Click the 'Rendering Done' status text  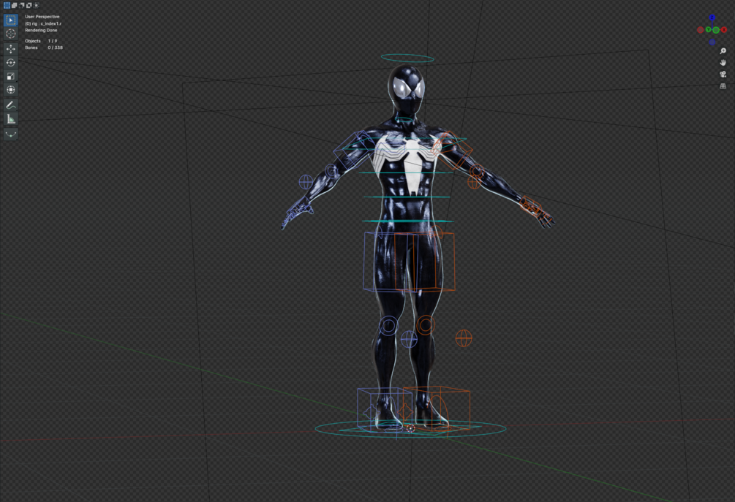click(x=41, y=31)
